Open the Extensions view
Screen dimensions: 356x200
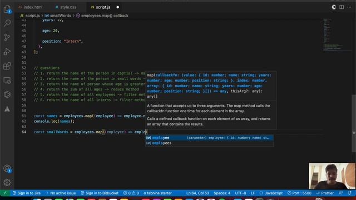pyautogui.click(x=7, y=66)
